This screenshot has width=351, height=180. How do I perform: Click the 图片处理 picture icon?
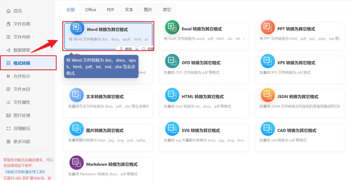(x=8, y=115)
